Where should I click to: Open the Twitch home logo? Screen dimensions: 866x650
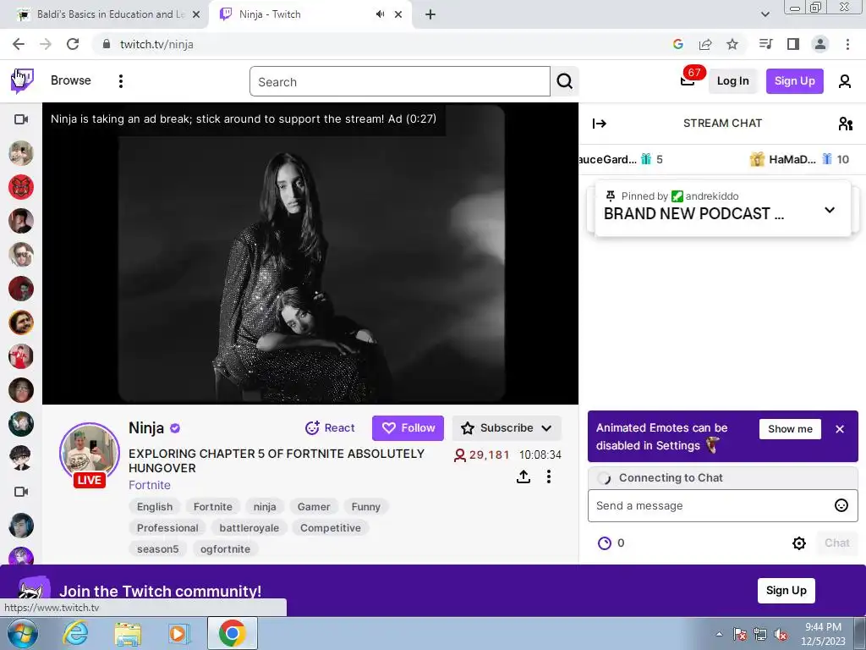(22, 80)
